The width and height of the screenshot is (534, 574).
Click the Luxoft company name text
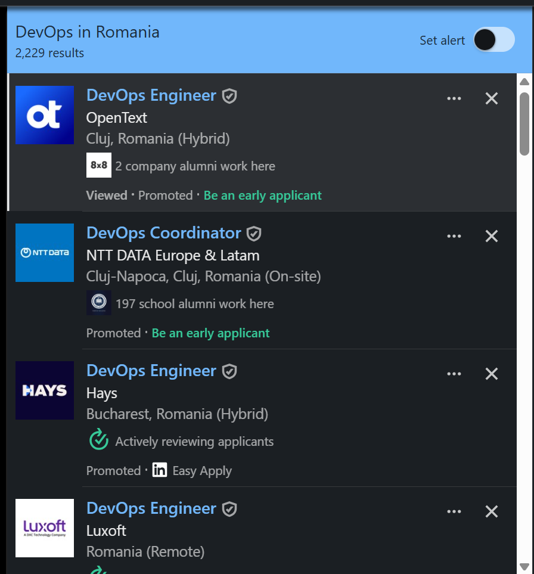[x=106, y=531]
